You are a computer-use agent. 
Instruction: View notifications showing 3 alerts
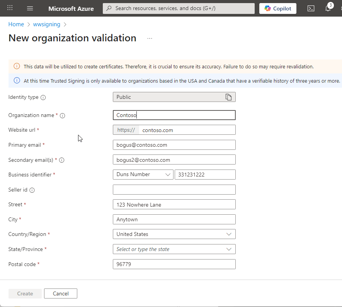[x=328, y=8]
